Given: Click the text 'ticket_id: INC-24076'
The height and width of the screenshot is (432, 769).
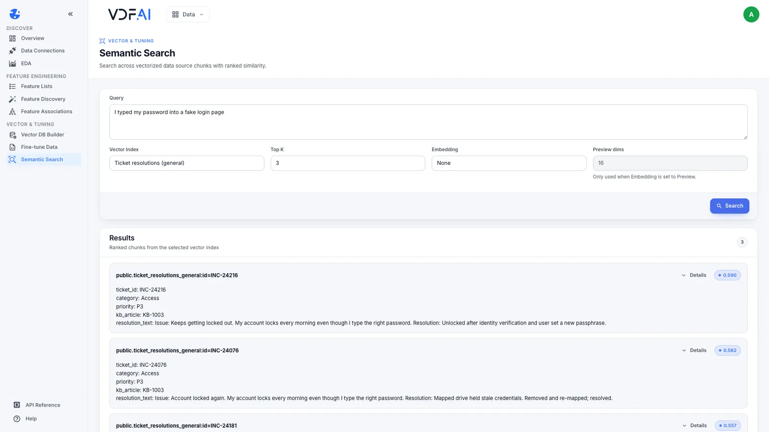Looking at the screenshot, I should pos(141,365).
